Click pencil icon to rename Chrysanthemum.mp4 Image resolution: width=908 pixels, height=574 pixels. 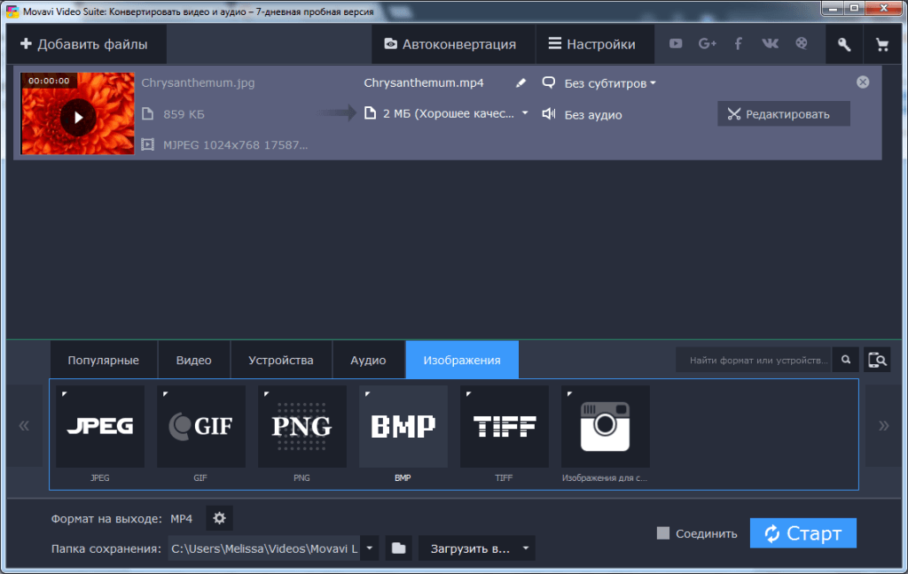tap(521, 83)
